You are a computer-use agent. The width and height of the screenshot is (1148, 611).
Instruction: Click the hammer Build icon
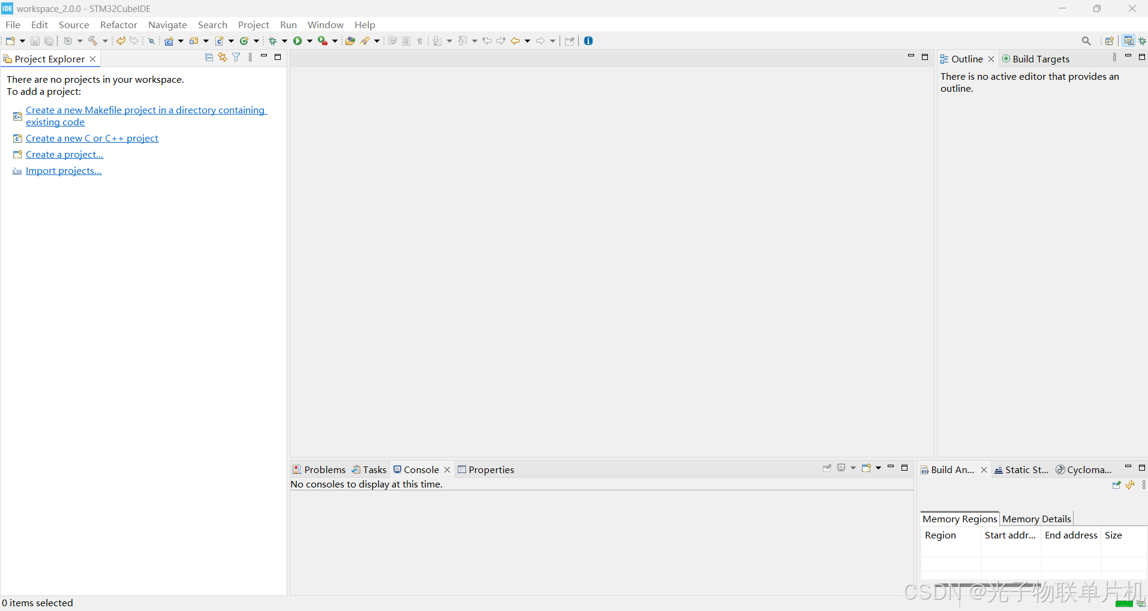point(93,41)
